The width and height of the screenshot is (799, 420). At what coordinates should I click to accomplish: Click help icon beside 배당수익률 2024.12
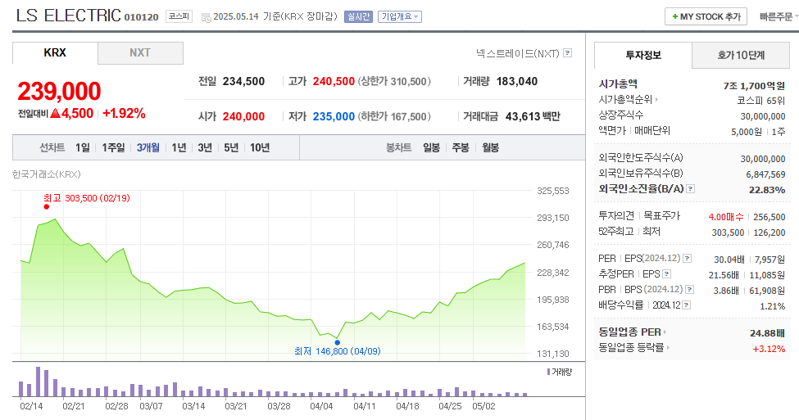point(687,305)
